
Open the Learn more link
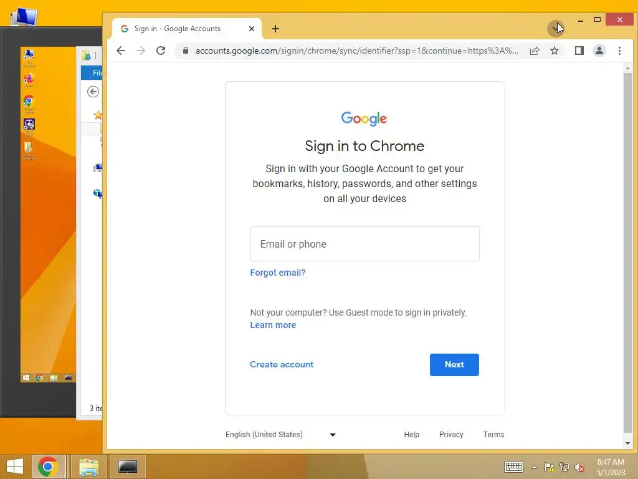(273, 325)
